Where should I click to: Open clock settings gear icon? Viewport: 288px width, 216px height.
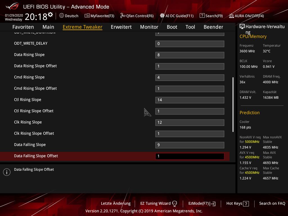coord(50,15)
